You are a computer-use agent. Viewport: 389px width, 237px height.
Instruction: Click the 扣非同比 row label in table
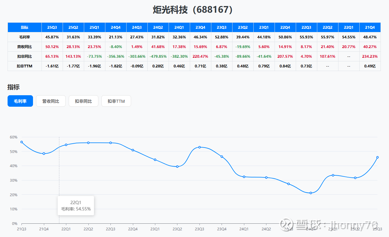(25, 57)
